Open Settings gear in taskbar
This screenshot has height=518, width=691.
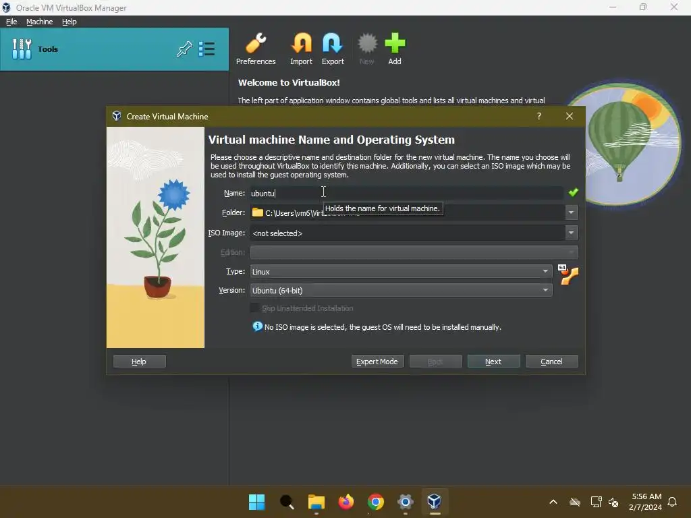405,502
